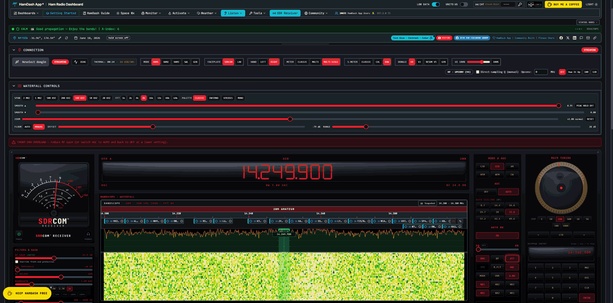Viewport: 613px width, 303px height.
Task: Click info icon on VK2 DX spot
Action: (x=122, y=221)
